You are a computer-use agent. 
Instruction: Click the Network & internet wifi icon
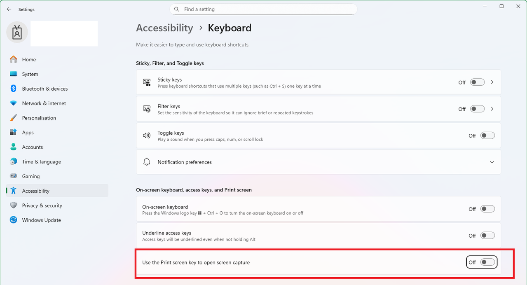coord(14,103)
